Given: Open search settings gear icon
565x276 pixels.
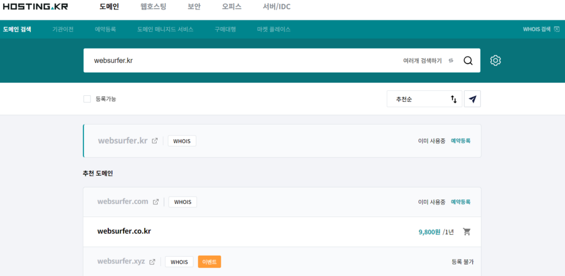Looking at the screenshot, I should tap(495, 61).
